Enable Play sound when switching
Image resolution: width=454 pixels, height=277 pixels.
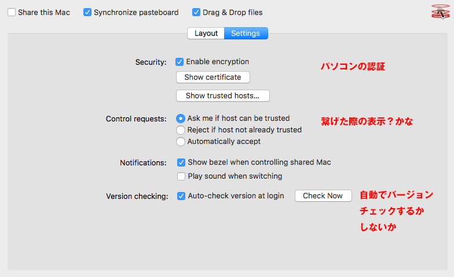click(181, 176)
